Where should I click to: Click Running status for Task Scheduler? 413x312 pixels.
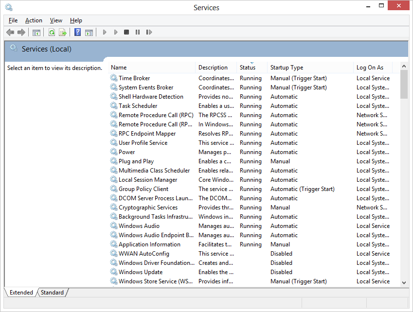pyautogui.click(x=251, y=106)
